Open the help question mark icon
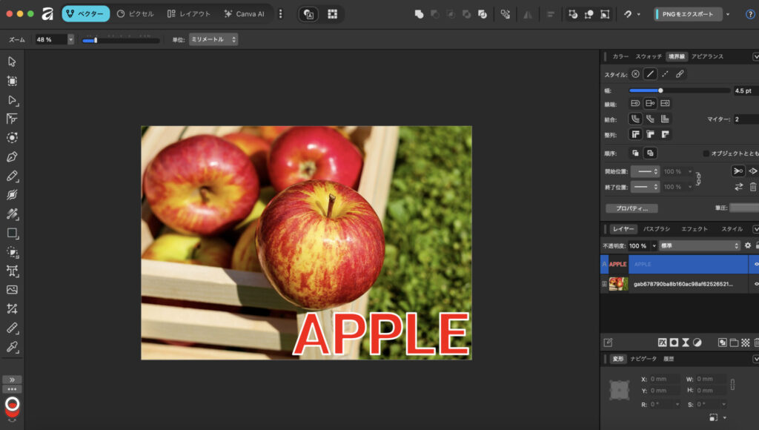The image size is (759, 430). (750, 14)
